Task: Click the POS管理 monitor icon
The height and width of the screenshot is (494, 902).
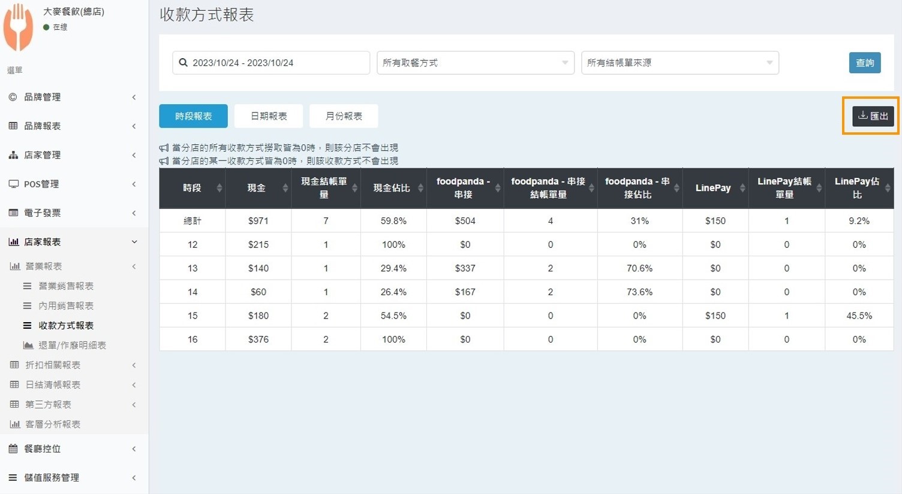Action: coord(13,184)
